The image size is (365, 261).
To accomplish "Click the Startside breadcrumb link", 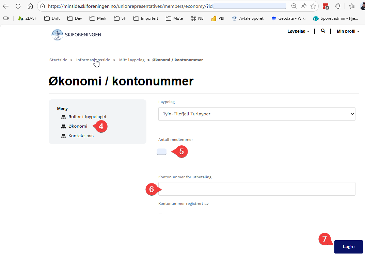I will coord(58,60).
